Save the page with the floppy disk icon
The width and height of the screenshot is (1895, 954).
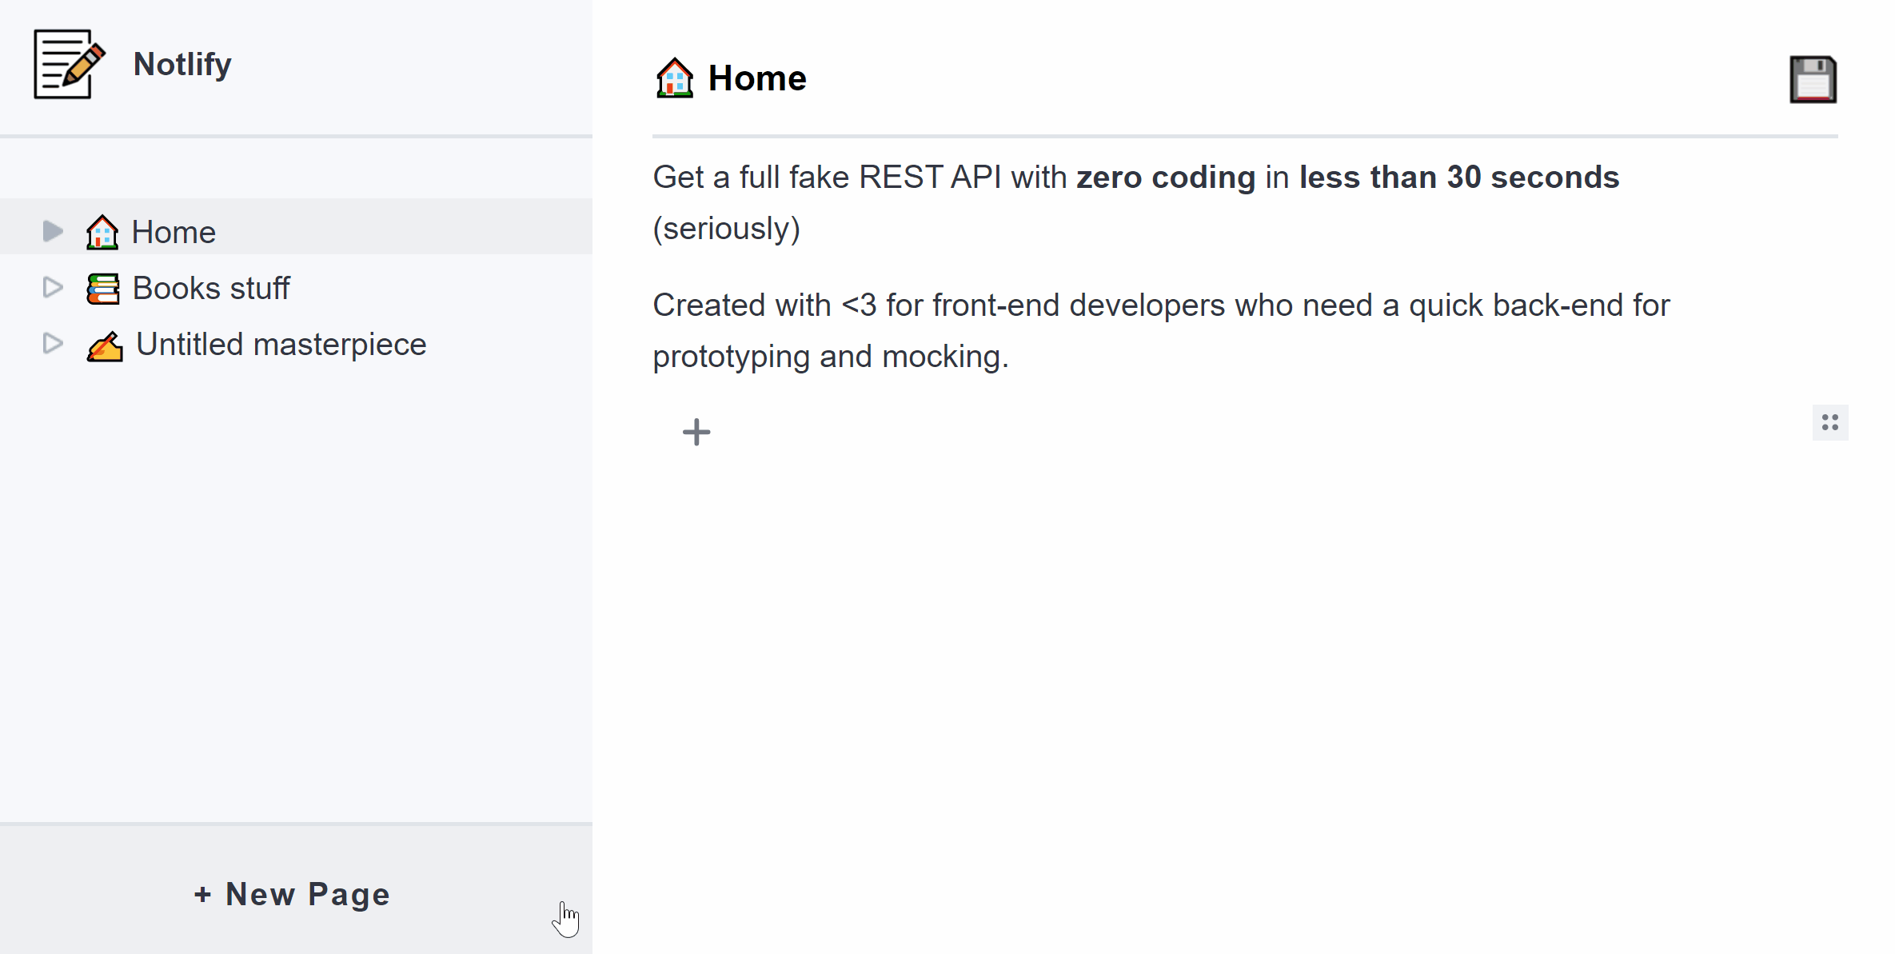tap(1813, 78)
